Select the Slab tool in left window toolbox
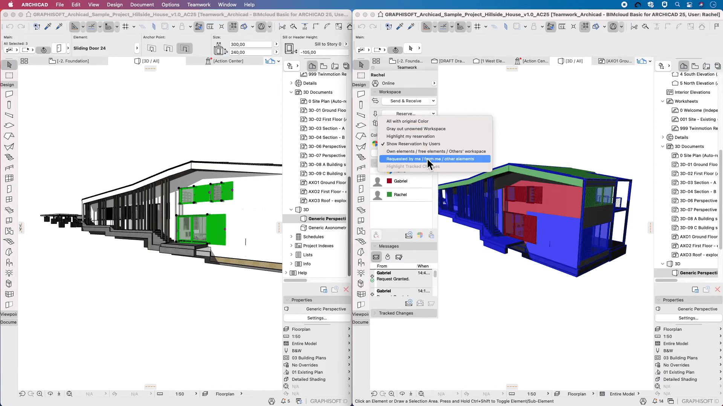Screen dimensions: 723x406 9,126
